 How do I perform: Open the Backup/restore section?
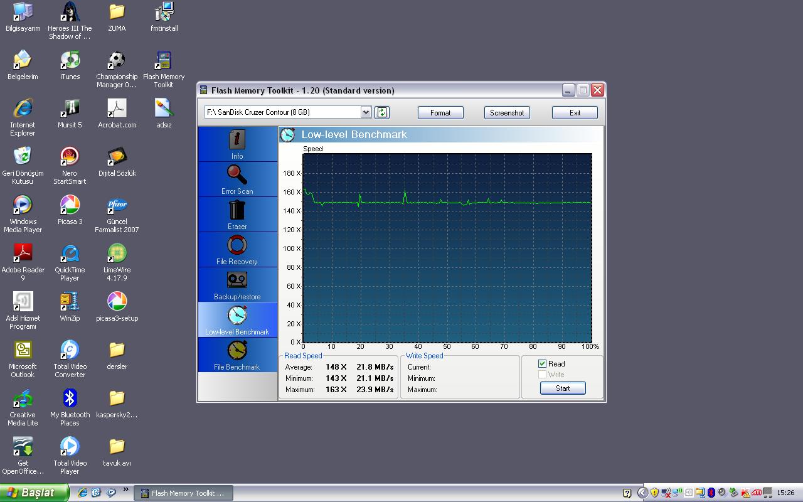tap(237, 285)
